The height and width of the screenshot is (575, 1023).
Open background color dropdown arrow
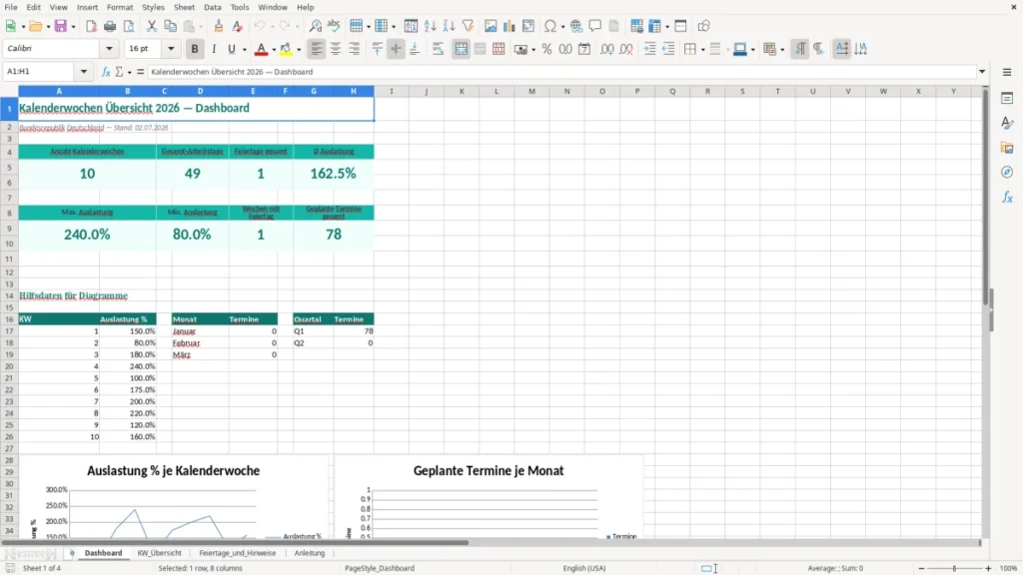coord(299,50)
